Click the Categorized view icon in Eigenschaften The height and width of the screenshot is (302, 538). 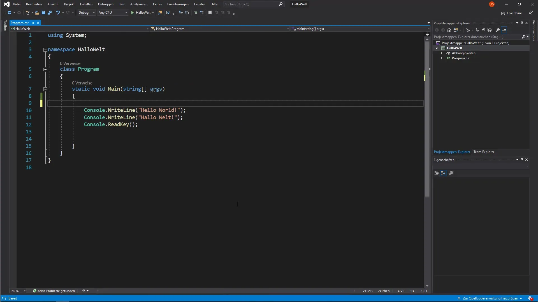tap(436, 173)
